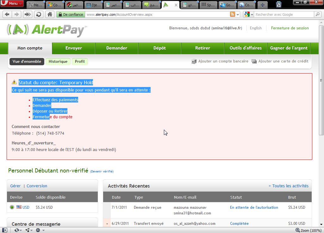Open a new tab with plus button

coord(262,5)
